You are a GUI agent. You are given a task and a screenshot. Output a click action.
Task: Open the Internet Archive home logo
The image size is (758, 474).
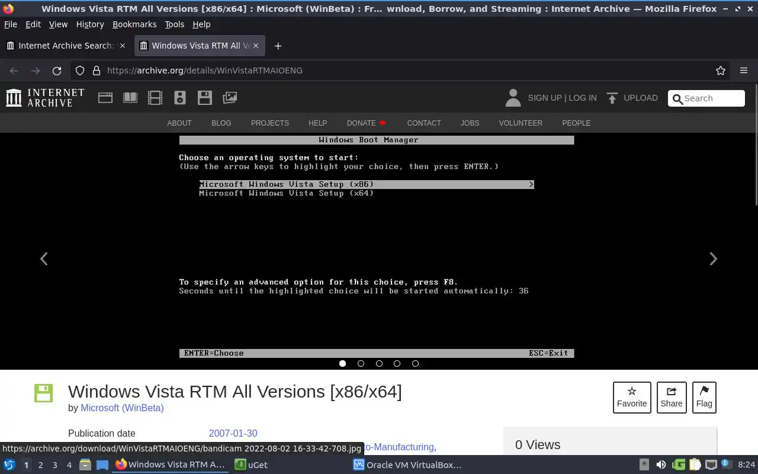point(45,98)
